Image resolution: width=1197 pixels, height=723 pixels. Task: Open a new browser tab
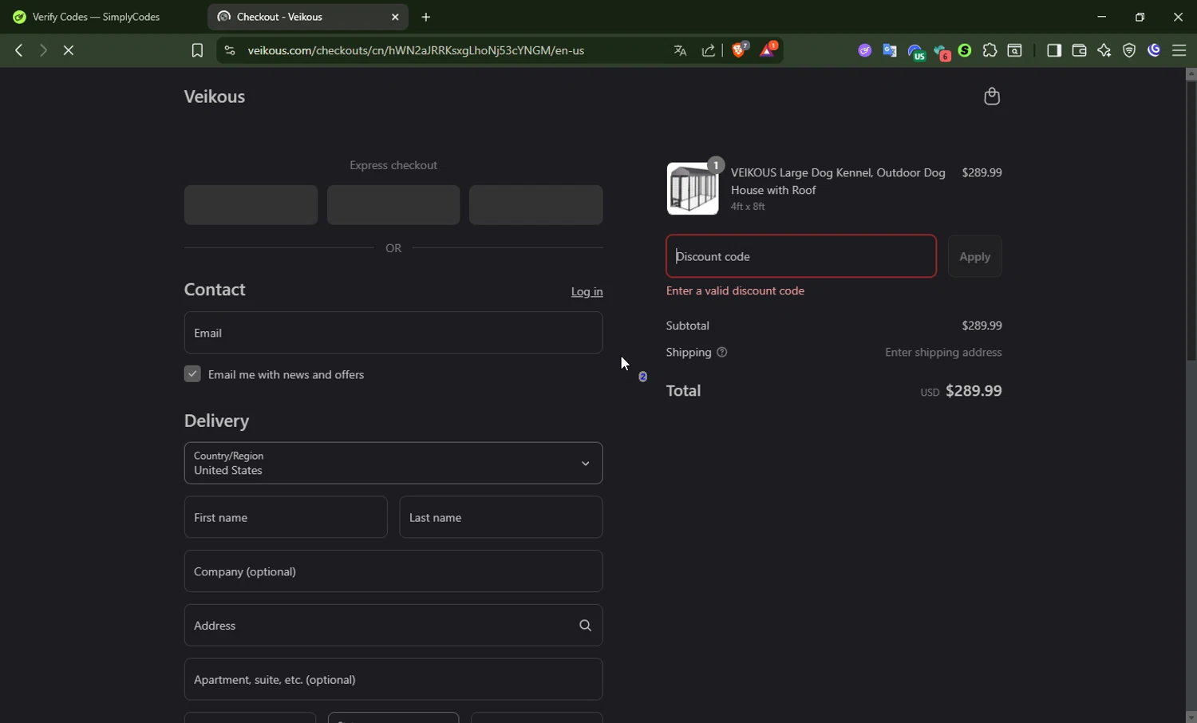point(426,17)
